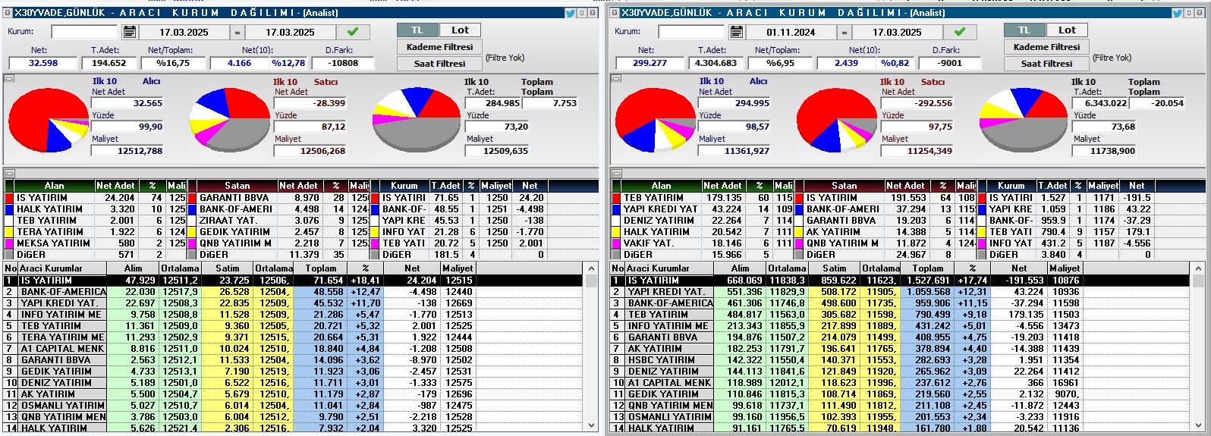1211x436 pixels.
Task: Sort right broker list by Net column
Action: (1019, 268)
